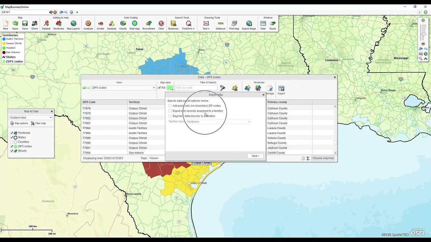Open Custom view dropdown in Map & Data
This screenshot has height=242, width=431.
(31, 118)
